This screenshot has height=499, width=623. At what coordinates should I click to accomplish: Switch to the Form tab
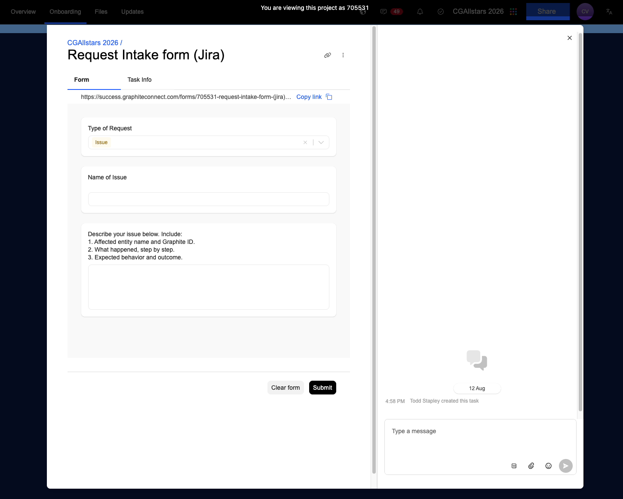[x=82, y=80]
